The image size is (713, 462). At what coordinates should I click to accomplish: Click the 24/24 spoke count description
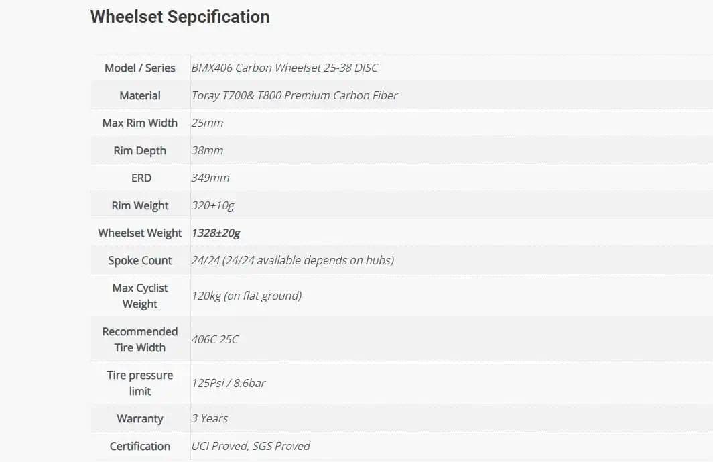[x=293, y=260]
